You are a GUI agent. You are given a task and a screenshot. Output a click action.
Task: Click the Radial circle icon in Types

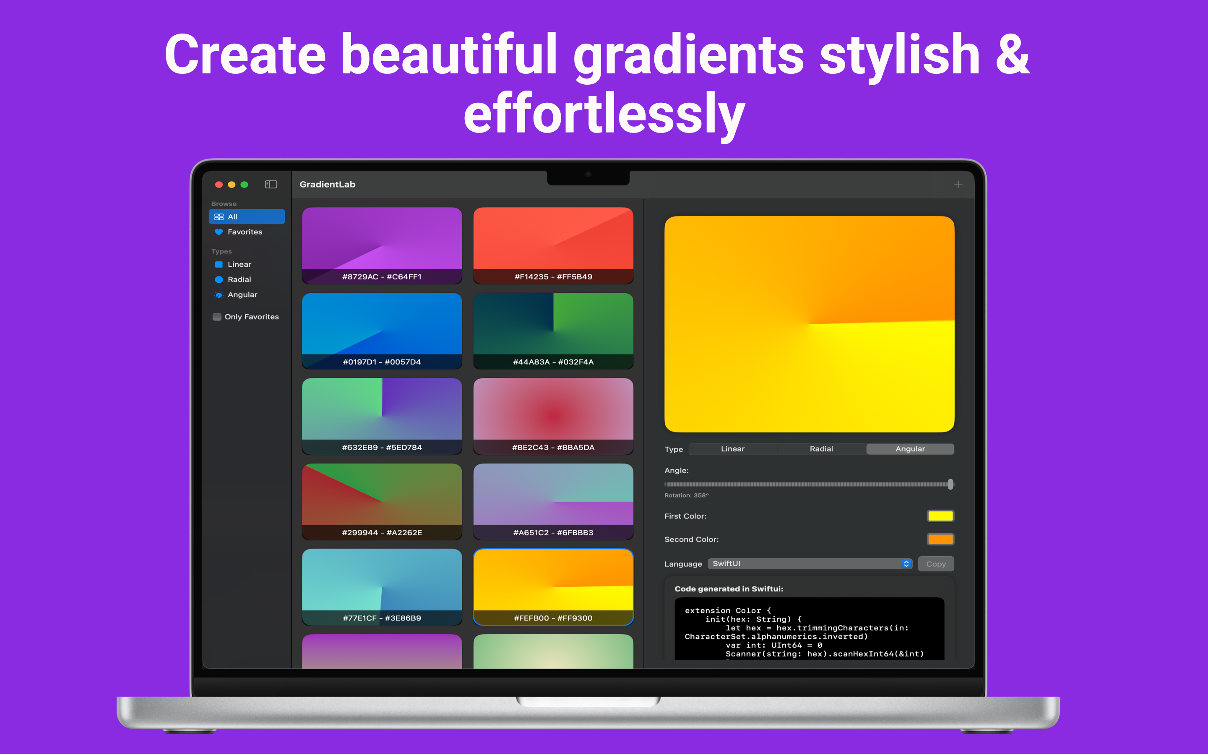(219, 280)
